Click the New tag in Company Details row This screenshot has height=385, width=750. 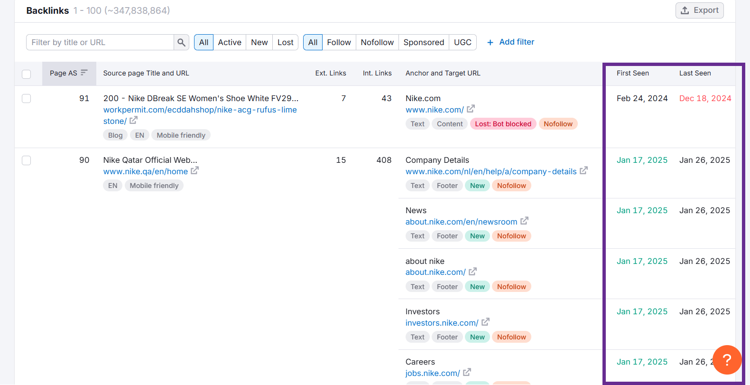coord(477,186)
